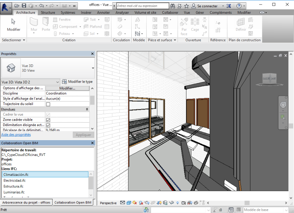
Task: Expand the Pièce et surface panel dropdown
Action: (x=175, y=40)
